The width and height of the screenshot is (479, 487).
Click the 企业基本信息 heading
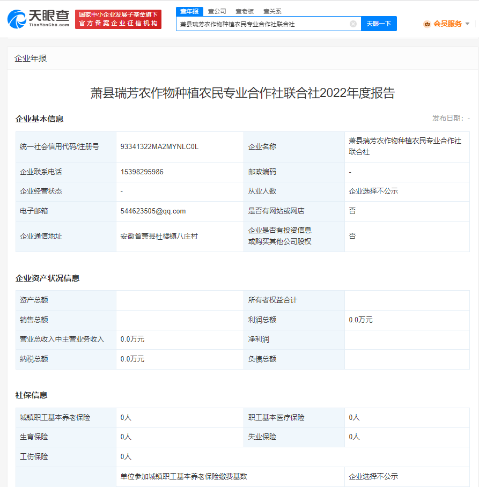[x=40, y=119]
